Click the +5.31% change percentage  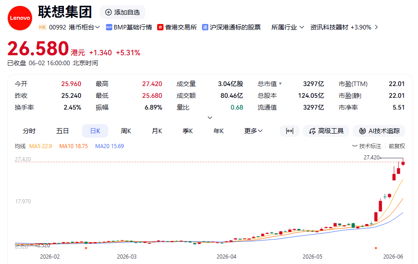tap(128, 53)
